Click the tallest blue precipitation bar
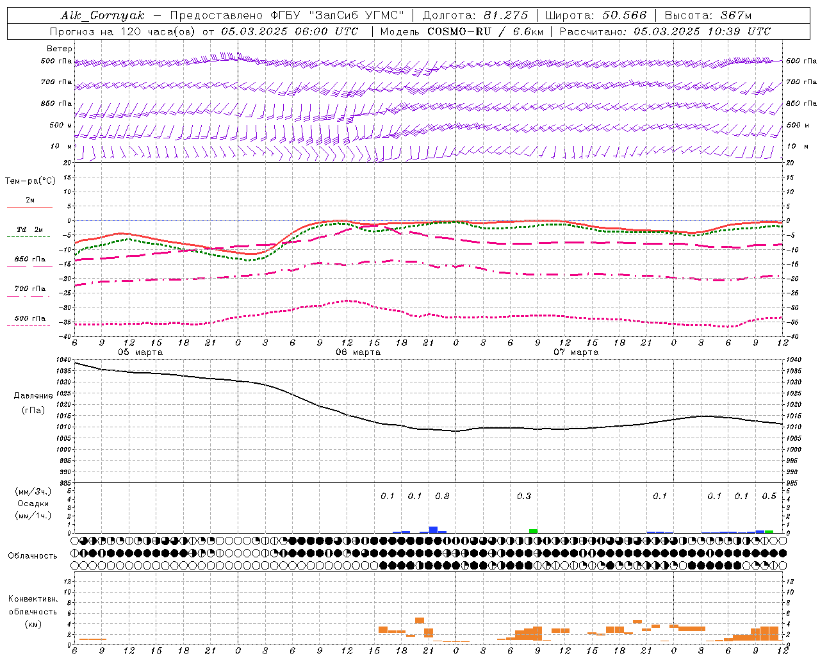 pyautogui.click(x=433, y=530)
